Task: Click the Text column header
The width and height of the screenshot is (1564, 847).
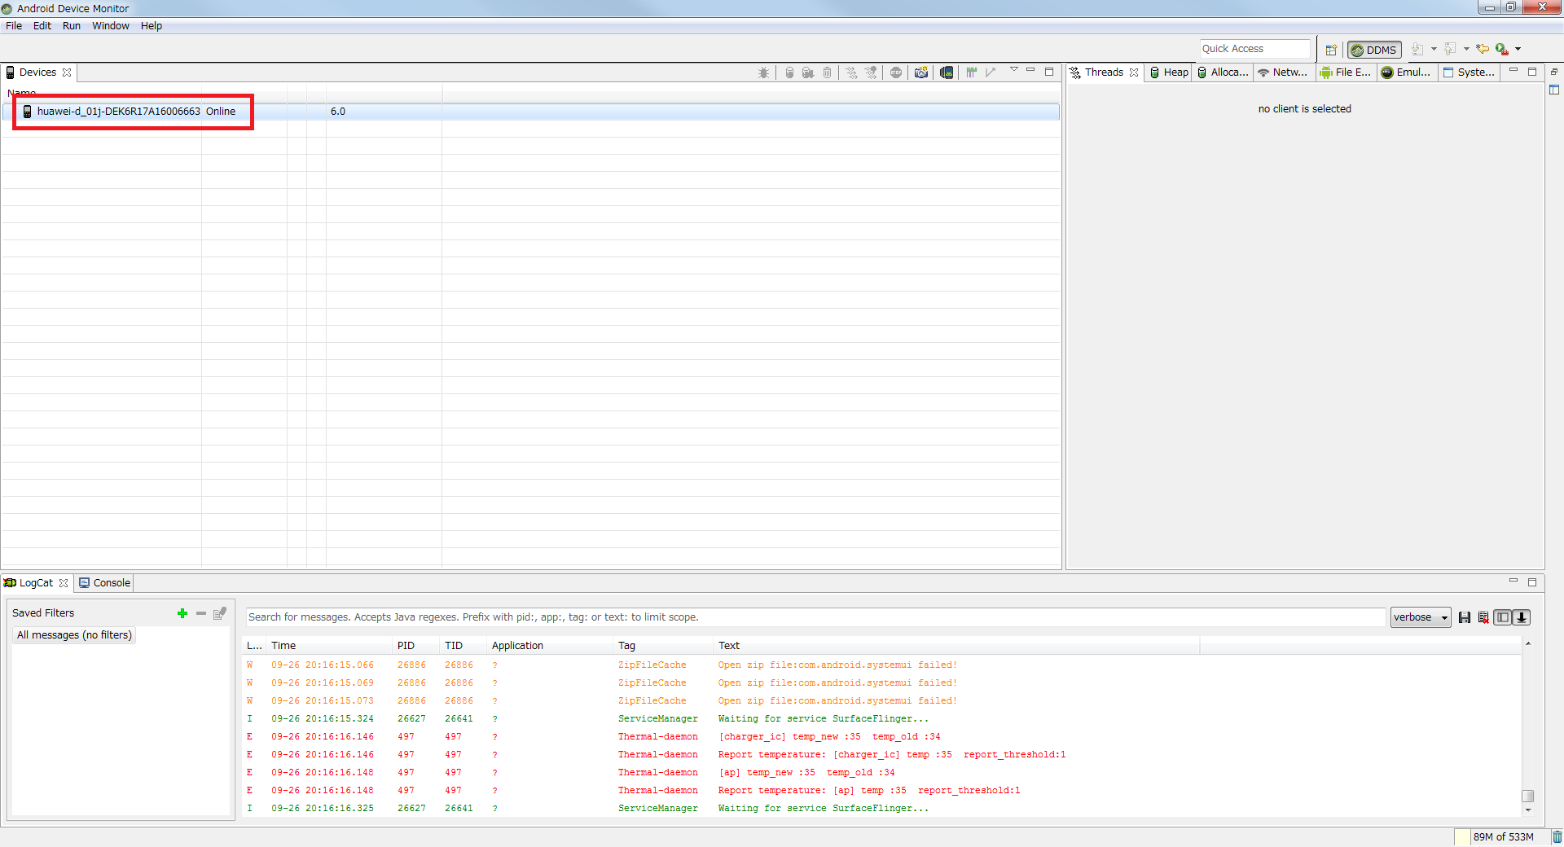Action: (x=956, y=646)
